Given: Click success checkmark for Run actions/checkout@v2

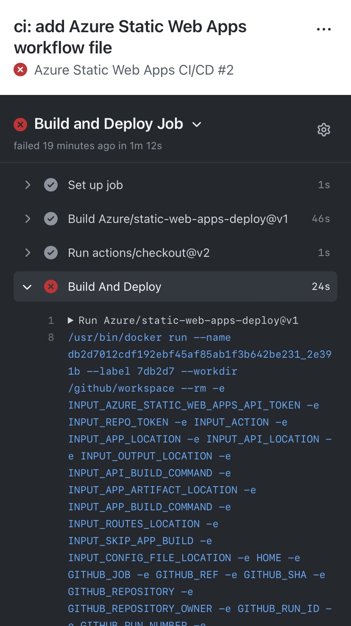Looking at the screenshot, I should (x=51, y=253).
